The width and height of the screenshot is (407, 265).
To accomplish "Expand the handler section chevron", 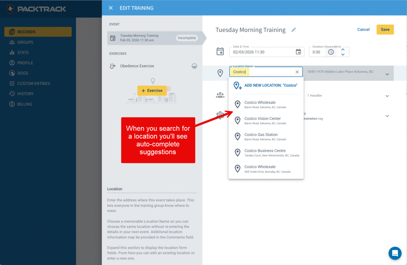I will point(387,96).
